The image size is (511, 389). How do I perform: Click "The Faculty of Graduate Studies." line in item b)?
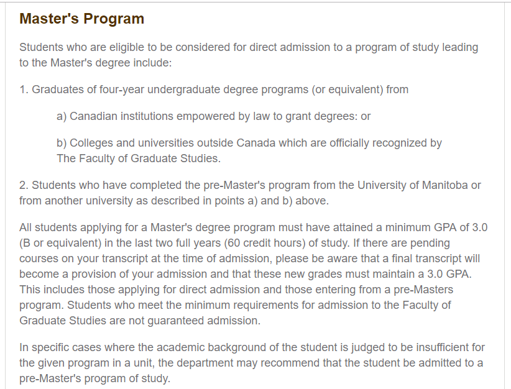click(x=138, y=158)
